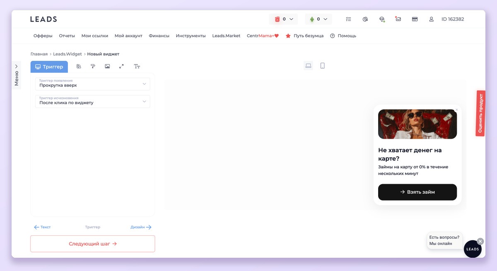Screen dimensions: 497x271
Task: Open the red canister balance dropdown
Action: 283,19
